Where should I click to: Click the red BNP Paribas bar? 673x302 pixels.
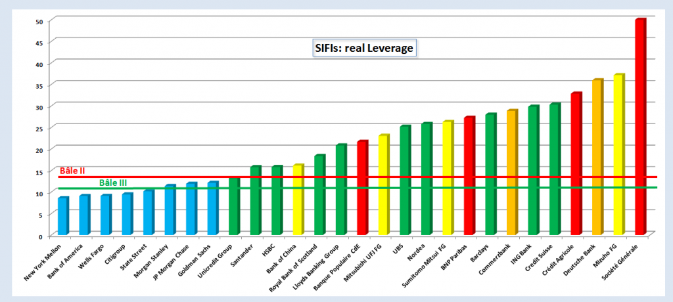(470, 175)
